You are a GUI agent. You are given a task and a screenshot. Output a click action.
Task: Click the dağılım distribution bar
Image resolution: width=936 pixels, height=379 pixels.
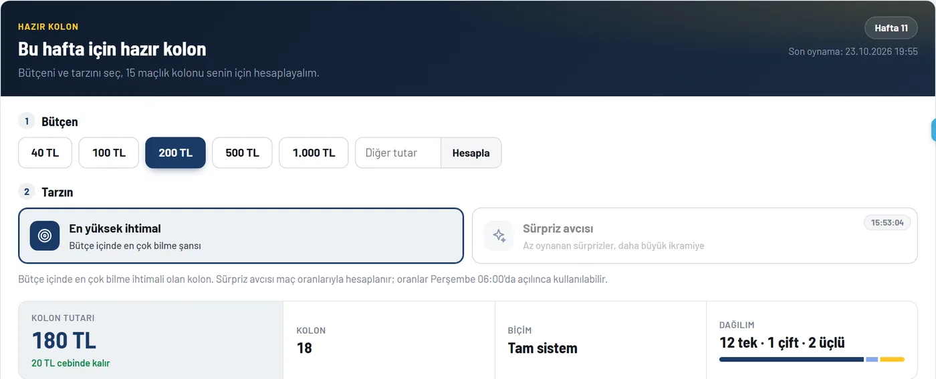pyautogui.click(x=812, y=360)
